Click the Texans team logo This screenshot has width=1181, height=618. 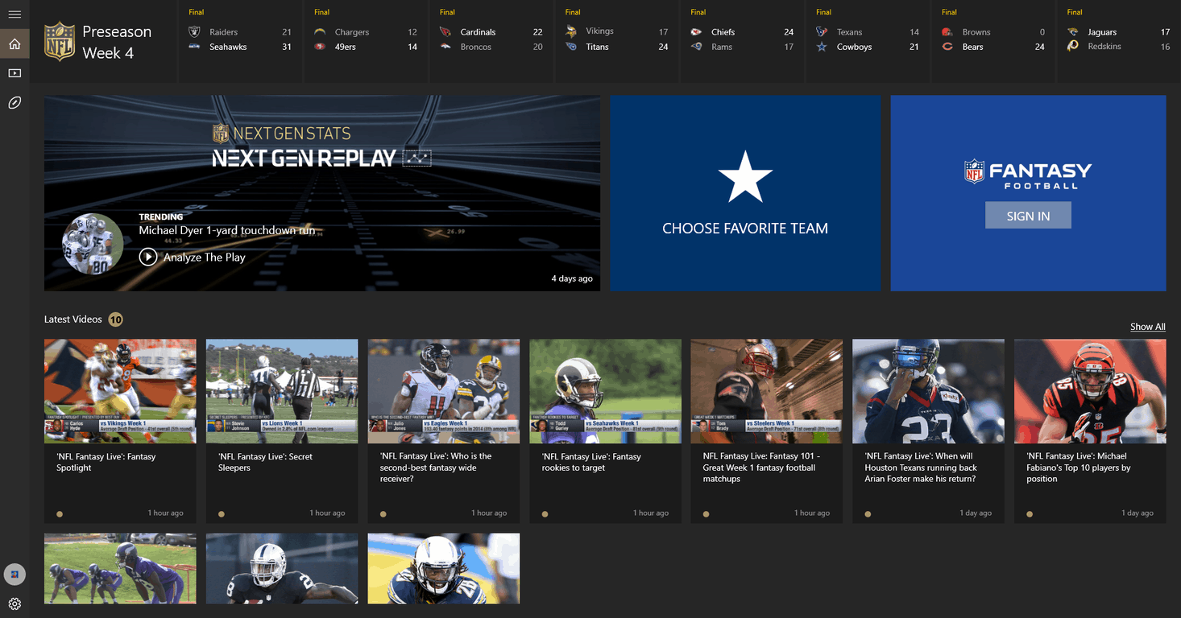coord(822,32)
